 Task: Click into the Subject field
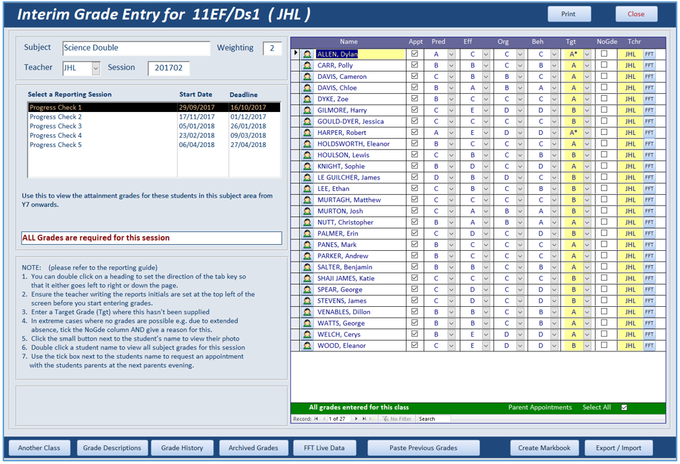(136, 48)
